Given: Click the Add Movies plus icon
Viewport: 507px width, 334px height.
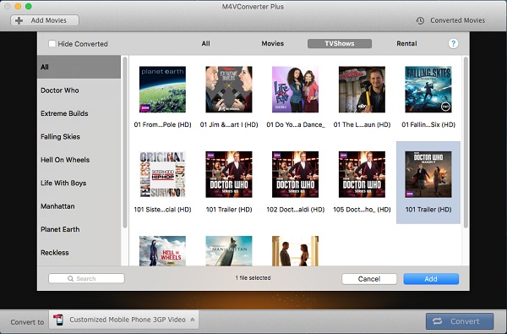Looking at the screenshot, I should click(x=19, y=20).
